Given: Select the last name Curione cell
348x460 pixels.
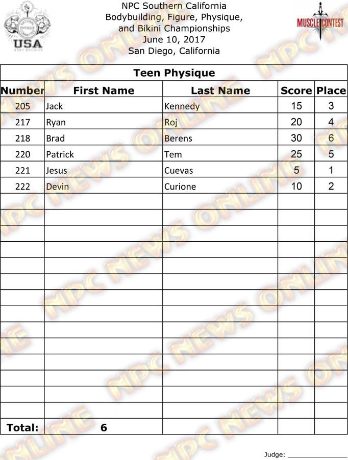Looking at the screenshot, I should [180, 187].
